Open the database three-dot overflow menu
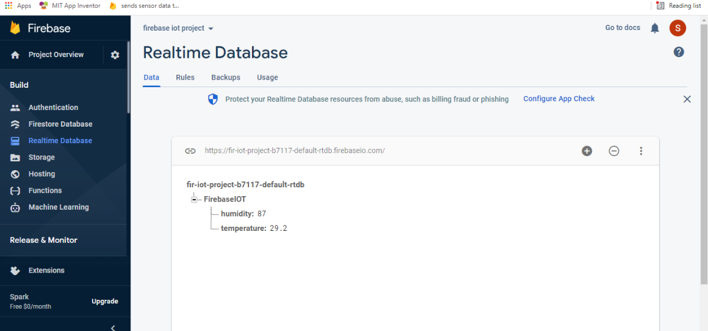Screen dimensions: 708x331 [x=641, y=151]
